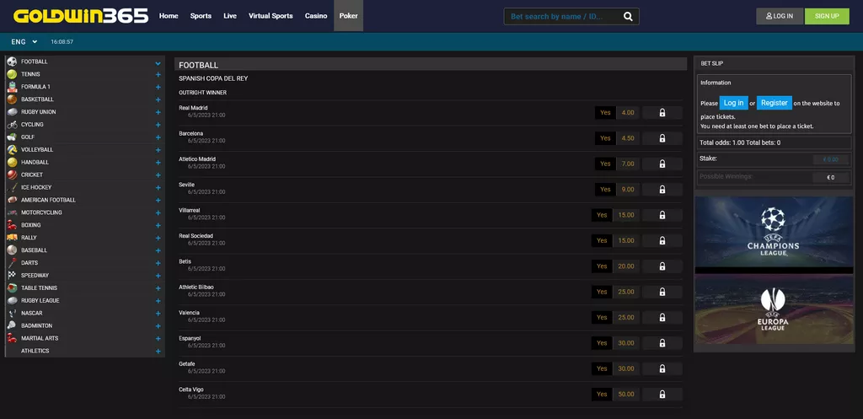Click the search magnifier icon
This screenshot has height=419, width=863.
coord(628,17)
